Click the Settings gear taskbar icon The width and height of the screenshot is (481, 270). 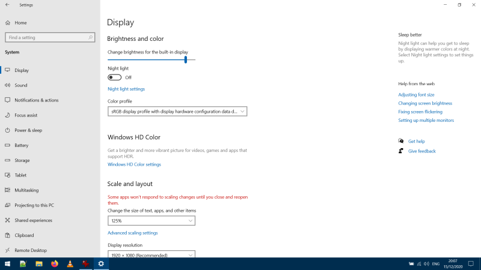[101, 263]
